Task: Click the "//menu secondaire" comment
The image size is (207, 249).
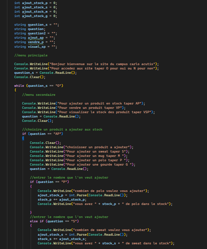Action: (39, 95)
